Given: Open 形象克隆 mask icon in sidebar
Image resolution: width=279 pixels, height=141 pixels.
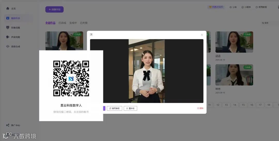Looking at the screenshot, I should tap(8, 28).
